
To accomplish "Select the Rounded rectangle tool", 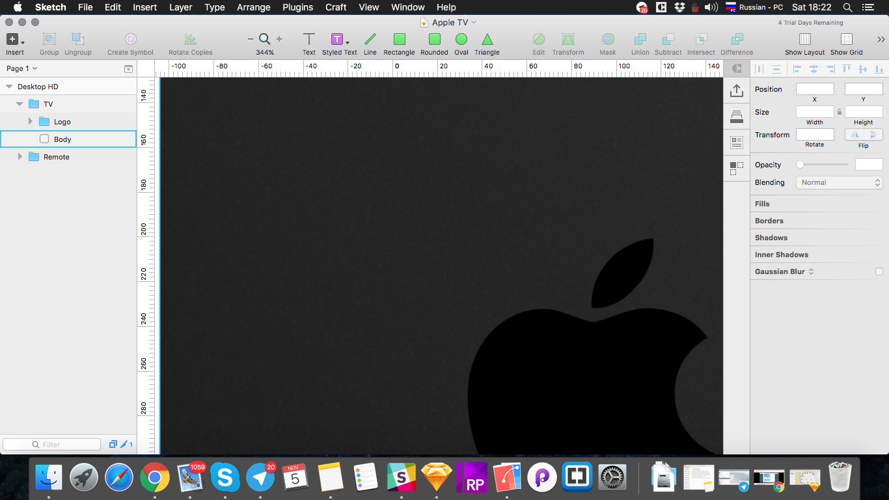I will pos(434,40).
